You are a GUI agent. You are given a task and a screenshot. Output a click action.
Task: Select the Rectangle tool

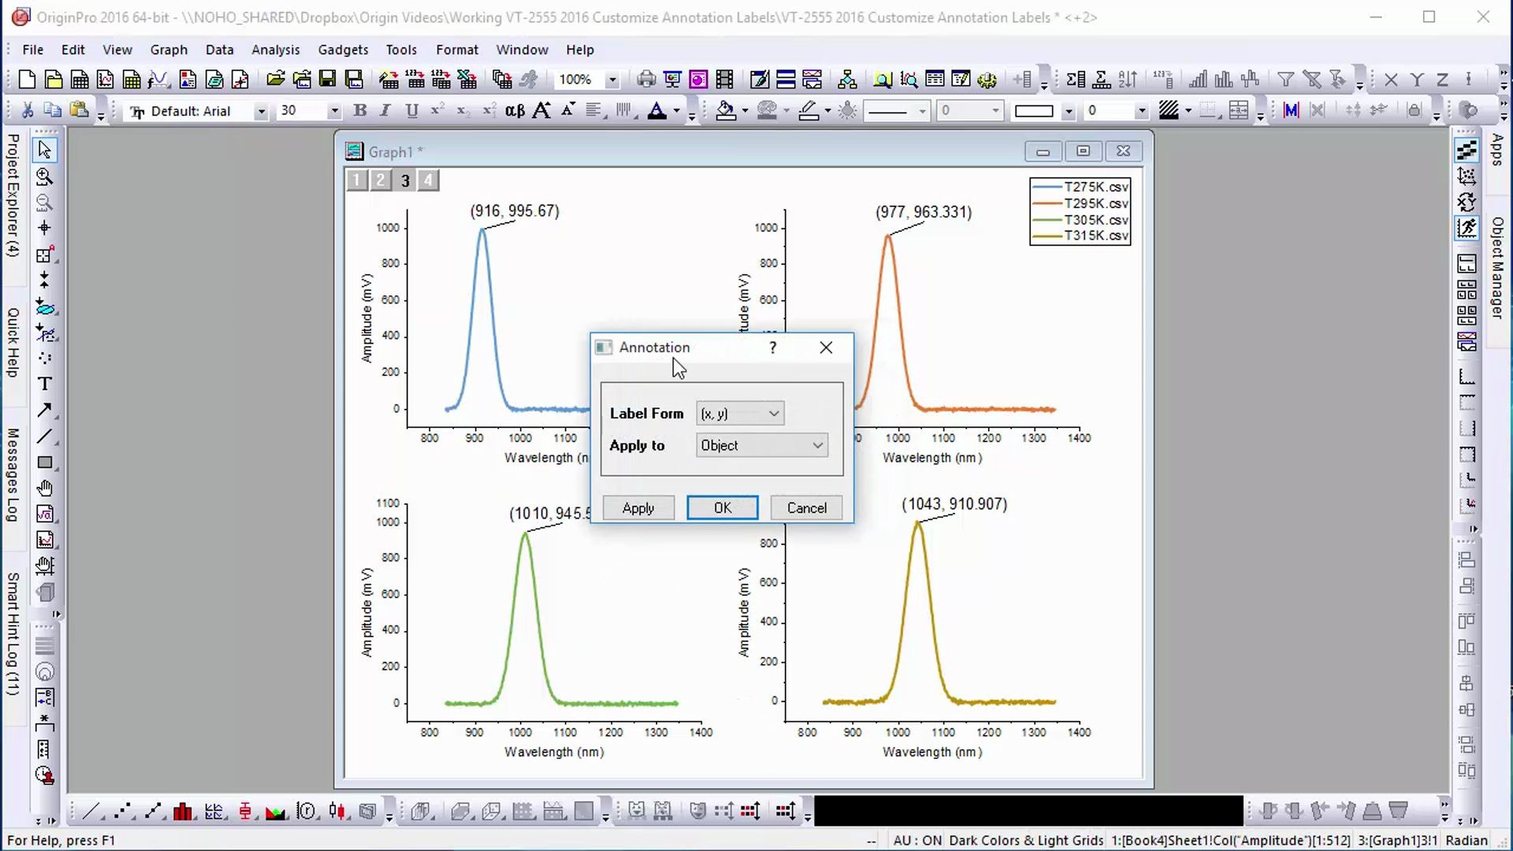[x=44, y=463]
